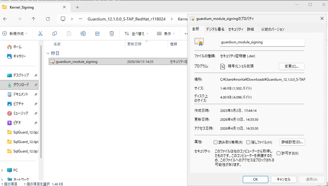Screen dimensions: 328x186
Task: Click the file name field in properties
Action: (262, 43)
